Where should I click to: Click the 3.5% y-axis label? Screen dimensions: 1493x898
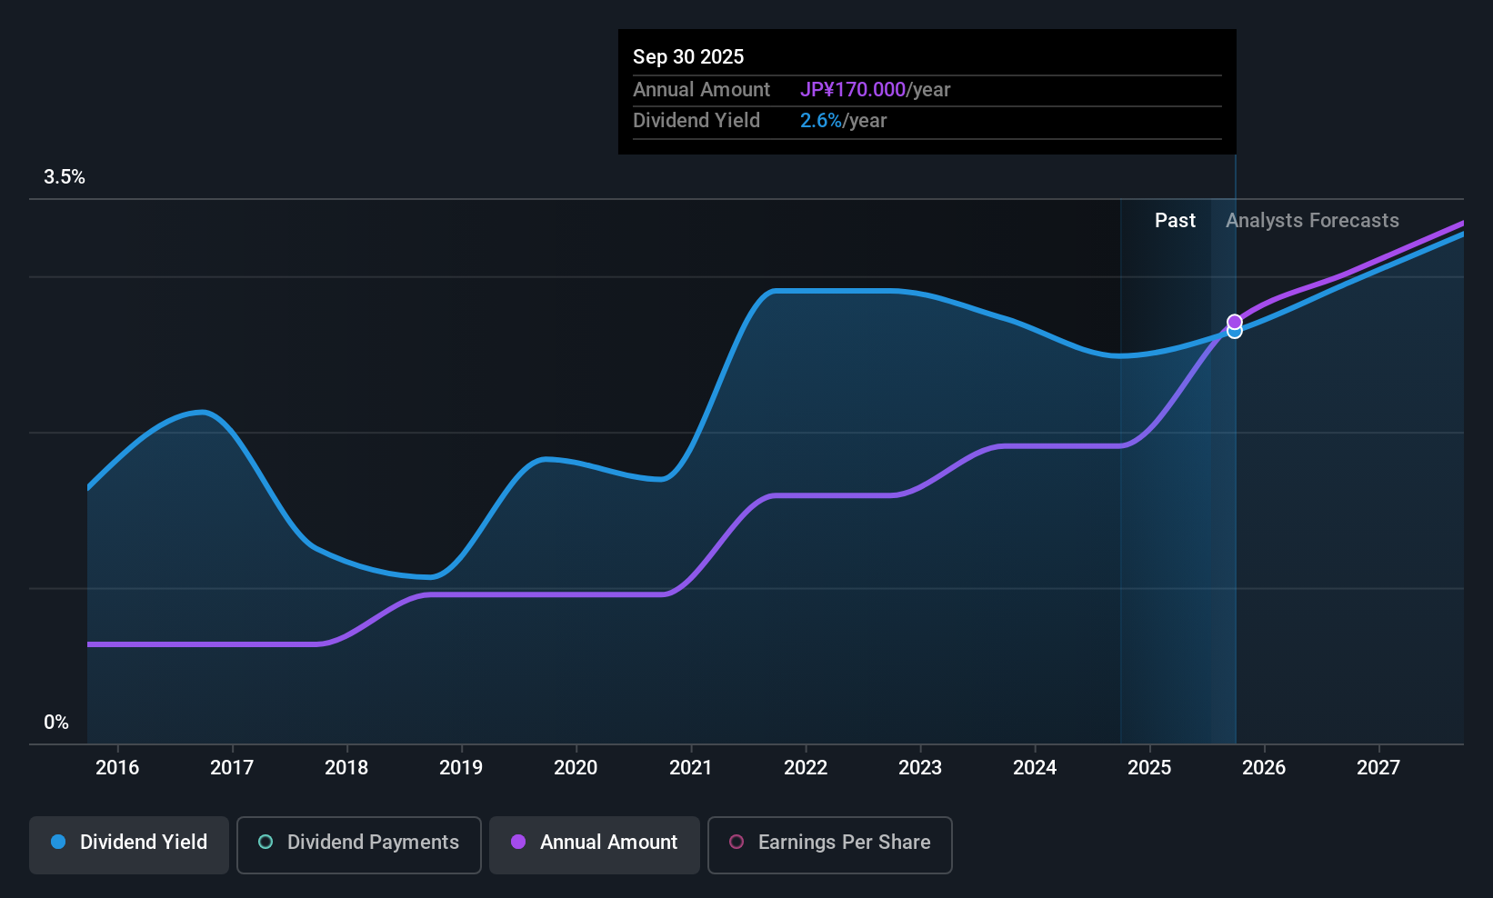point(65,177)
